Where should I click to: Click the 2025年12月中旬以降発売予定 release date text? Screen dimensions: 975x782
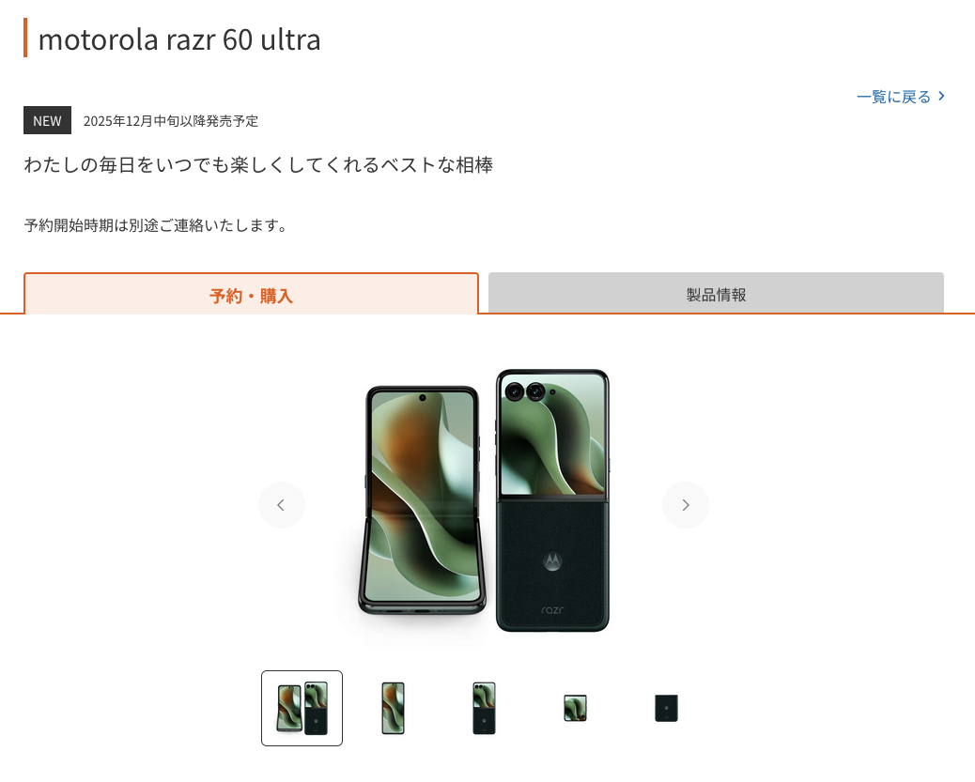(170, 121)
